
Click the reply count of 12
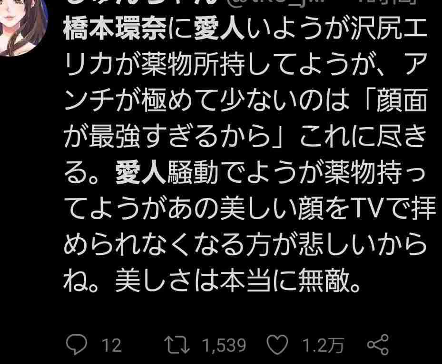click(112, 345)
